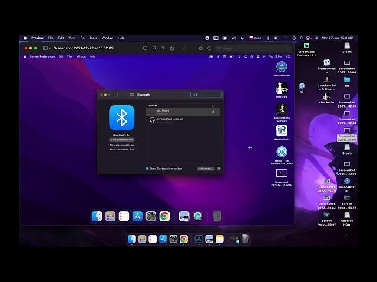Select the blue folder named 99 on desktop
Viewport: 377px width, 282px height.
pyautogui.click(x=347, y=82)
